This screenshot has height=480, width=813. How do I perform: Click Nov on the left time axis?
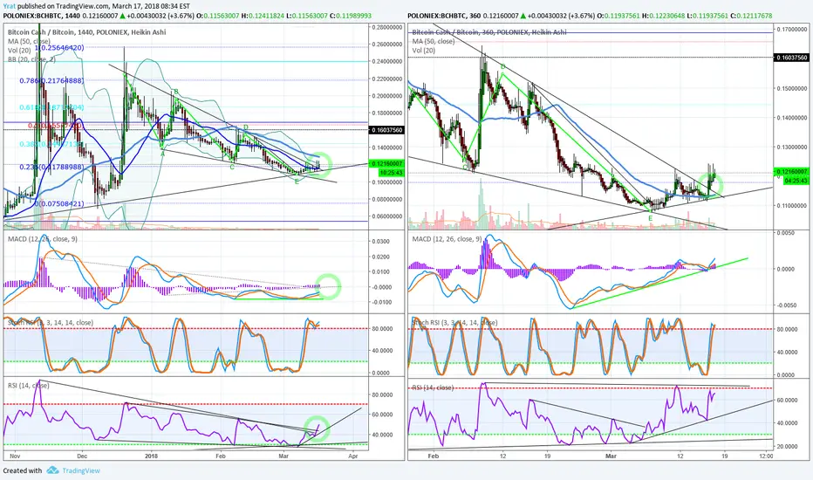(x=15, y=456)
